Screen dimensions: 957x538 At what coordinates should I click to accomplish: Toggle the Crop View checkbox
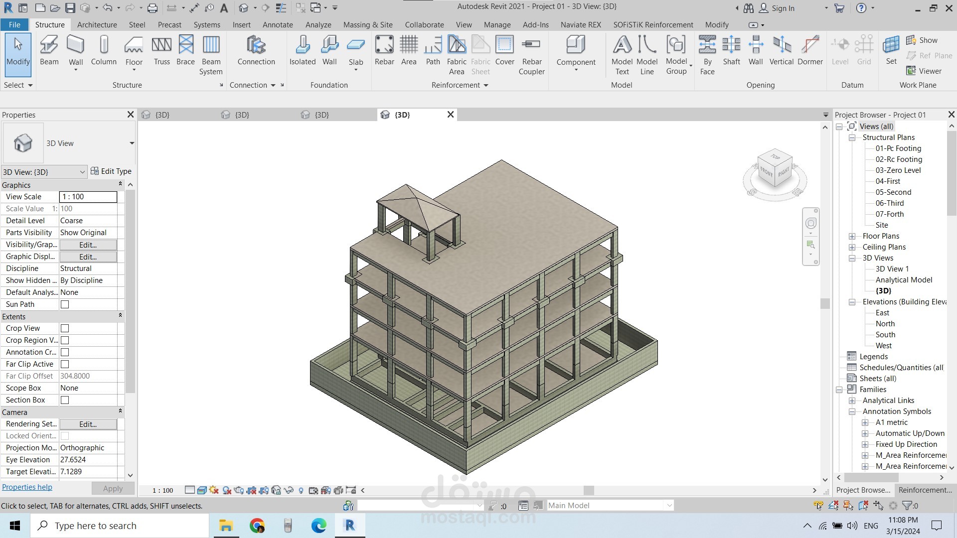pyautogui.click(x=65, y=328)
